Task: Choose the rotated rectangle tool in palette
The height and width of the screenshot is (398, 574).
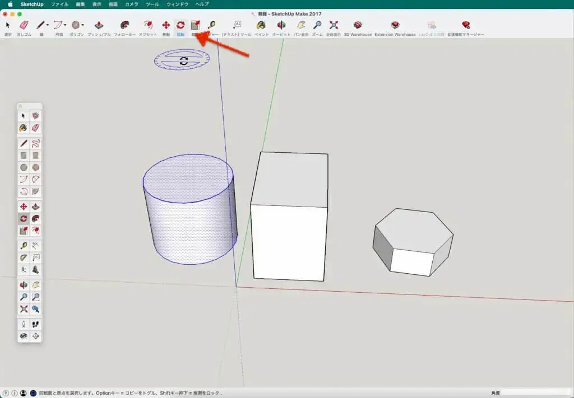Action: 35,156
